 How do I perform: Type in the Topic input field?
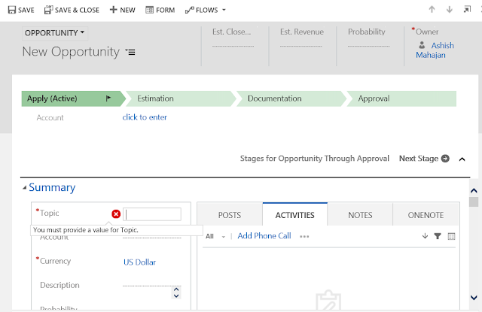[x=154, y=214]
